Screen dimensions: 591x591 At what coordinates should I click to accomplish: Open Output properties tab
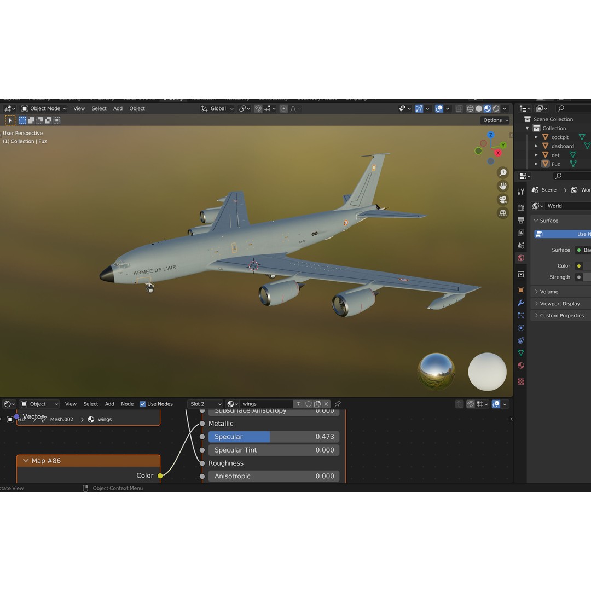click(x=521, y=220)
